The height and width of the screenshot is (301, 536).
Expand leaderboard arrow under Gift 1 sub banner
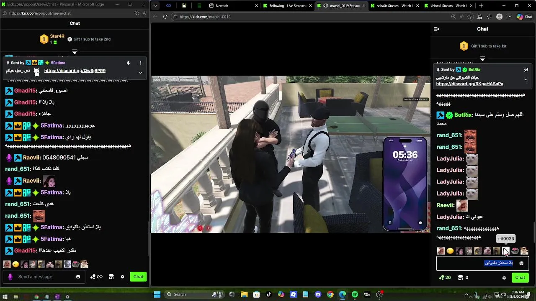(x=482, y=59)
